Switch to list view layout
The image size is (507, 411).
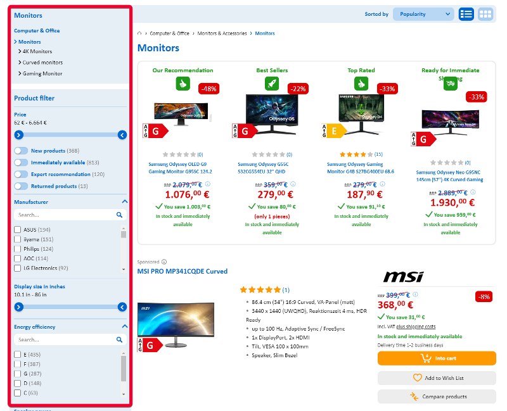tap(466, 14)
